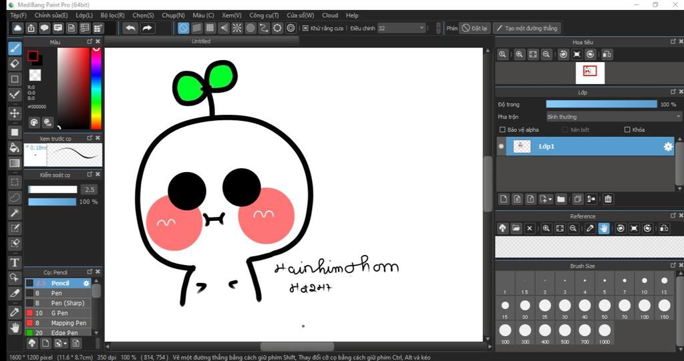Image resolution: width=684 pixels, height=361 pixels.
Task: Click the Redo arrow
Action: click(148, 28)
